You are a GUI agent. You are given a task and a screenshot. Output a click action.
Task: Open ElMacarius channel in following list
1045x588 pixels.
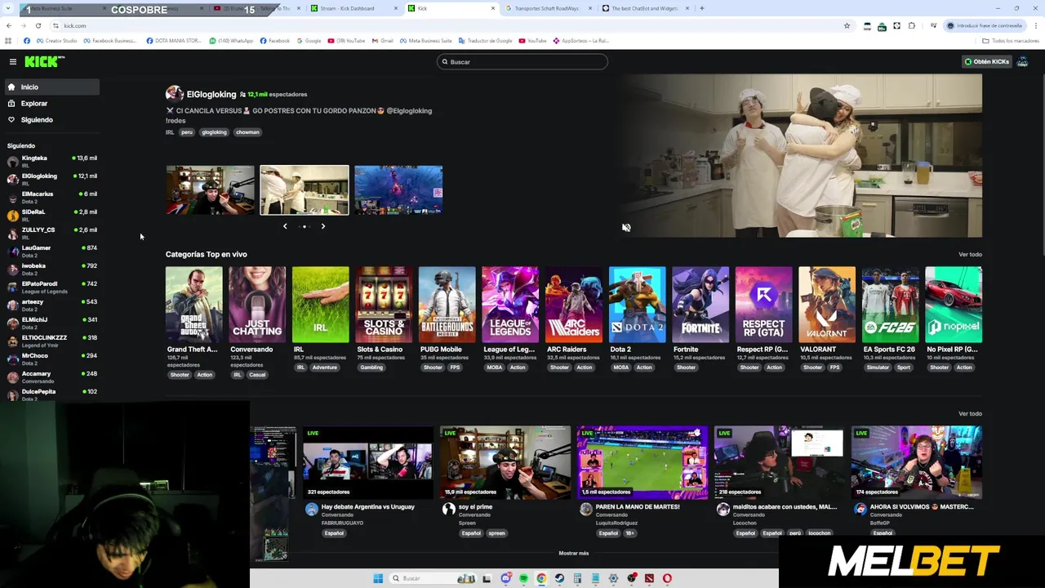pyautogui.click(x=51, y=197)
